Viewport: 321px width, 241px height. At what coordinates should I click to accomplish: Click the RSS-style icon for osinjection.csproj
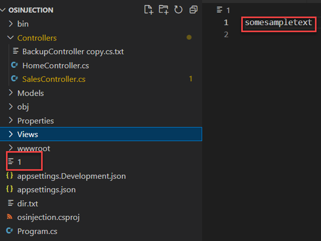pyautogui.click(x=9, y=217)
